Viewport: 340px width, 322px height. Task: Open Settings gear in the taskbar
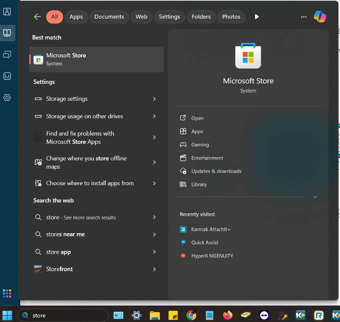click(137, 315)
